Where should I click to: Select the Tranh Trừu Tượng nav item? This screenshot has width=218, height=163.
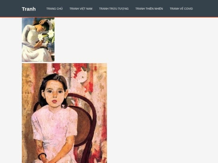[114, 9]
